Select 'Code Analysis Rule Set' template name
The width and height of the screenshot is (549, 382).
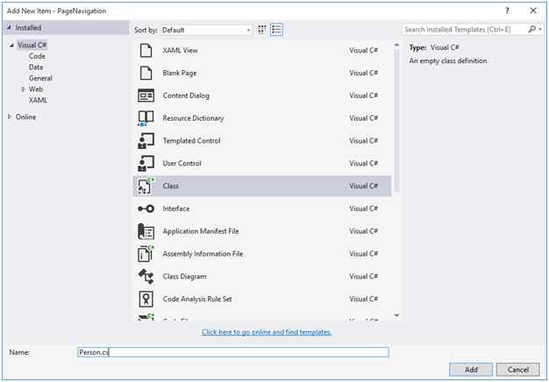[197, 299]
